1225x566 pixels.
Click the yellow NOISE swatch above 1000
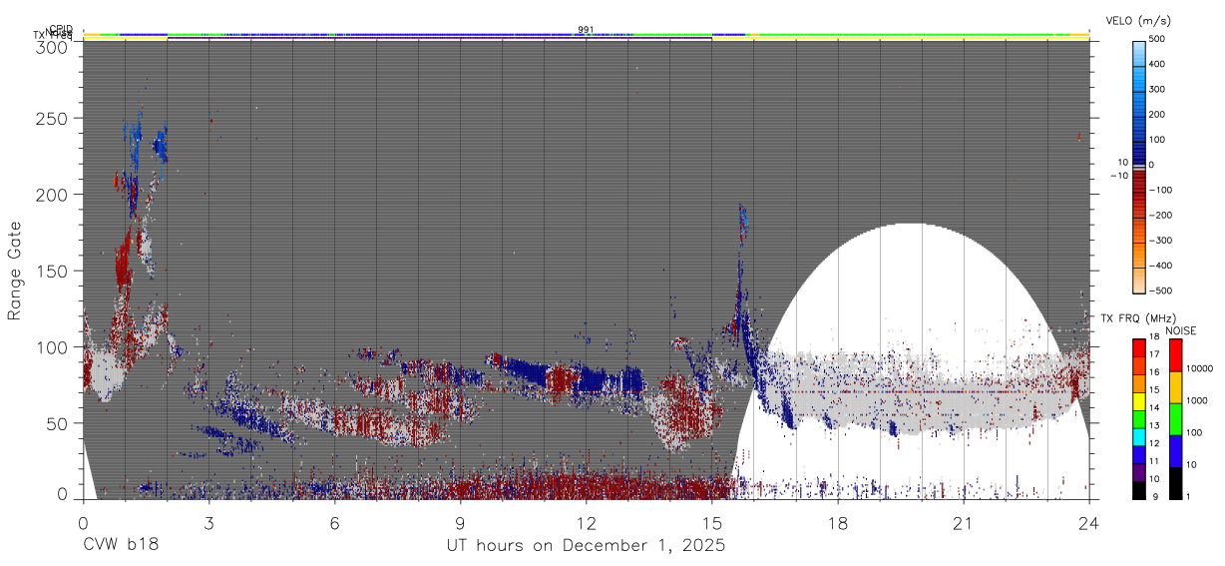[x=1174, y=386]
